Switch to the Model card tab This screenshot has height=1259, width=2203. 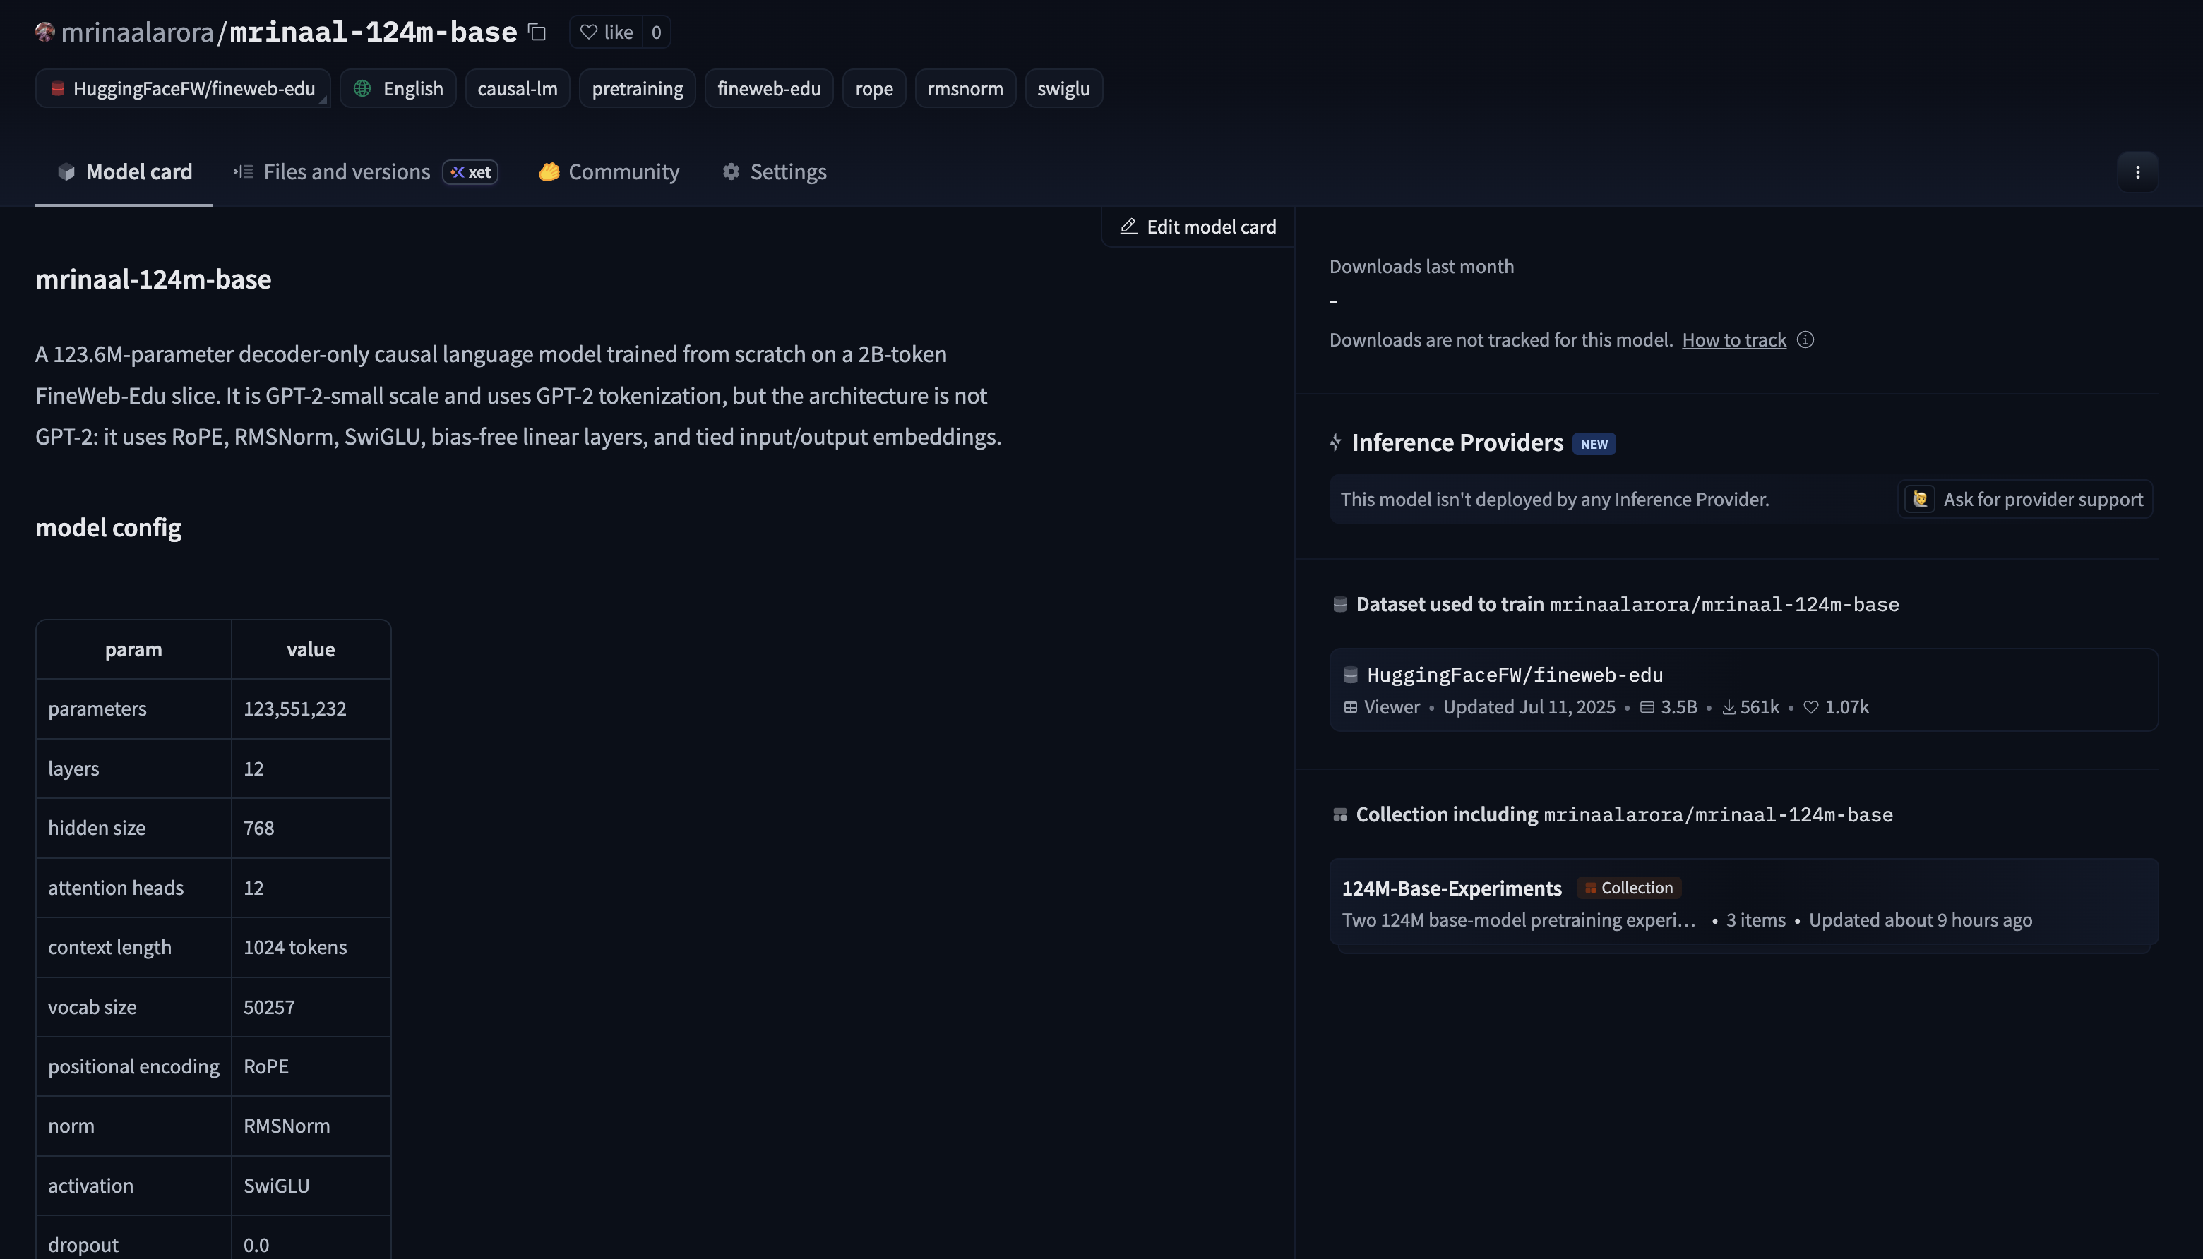click(x=124, y=172)
